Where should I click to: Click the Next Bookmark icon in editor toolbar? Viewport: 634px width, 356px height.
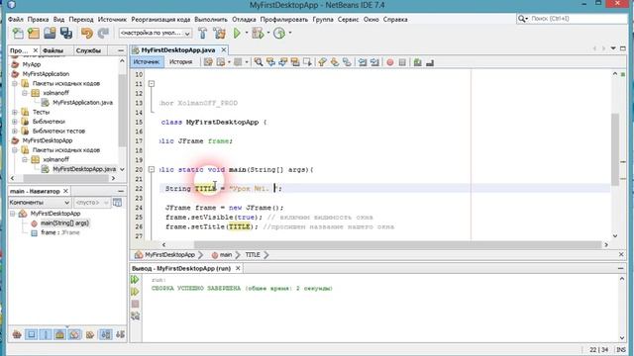[x=335, y=62]
